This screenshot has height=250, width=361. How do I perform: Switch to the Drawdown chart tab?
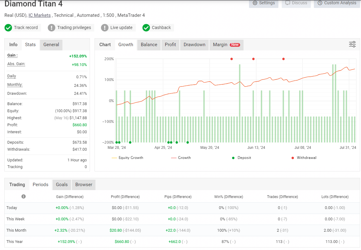194,45
